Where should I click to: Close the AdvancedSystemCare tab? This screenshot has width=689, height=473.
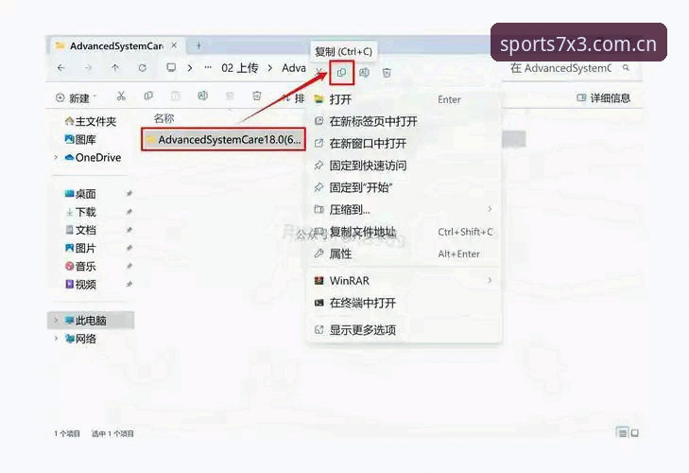175,45
